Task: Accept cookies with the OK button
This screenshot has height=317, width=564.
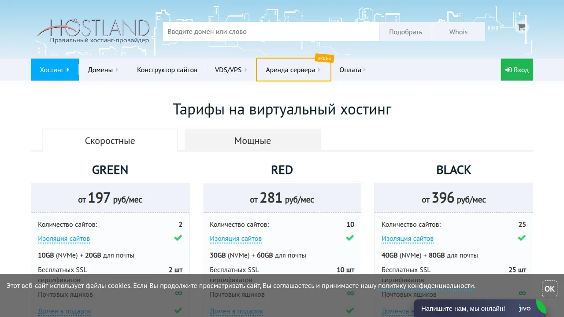Action: pyautogui.click(x=549, y=289)
